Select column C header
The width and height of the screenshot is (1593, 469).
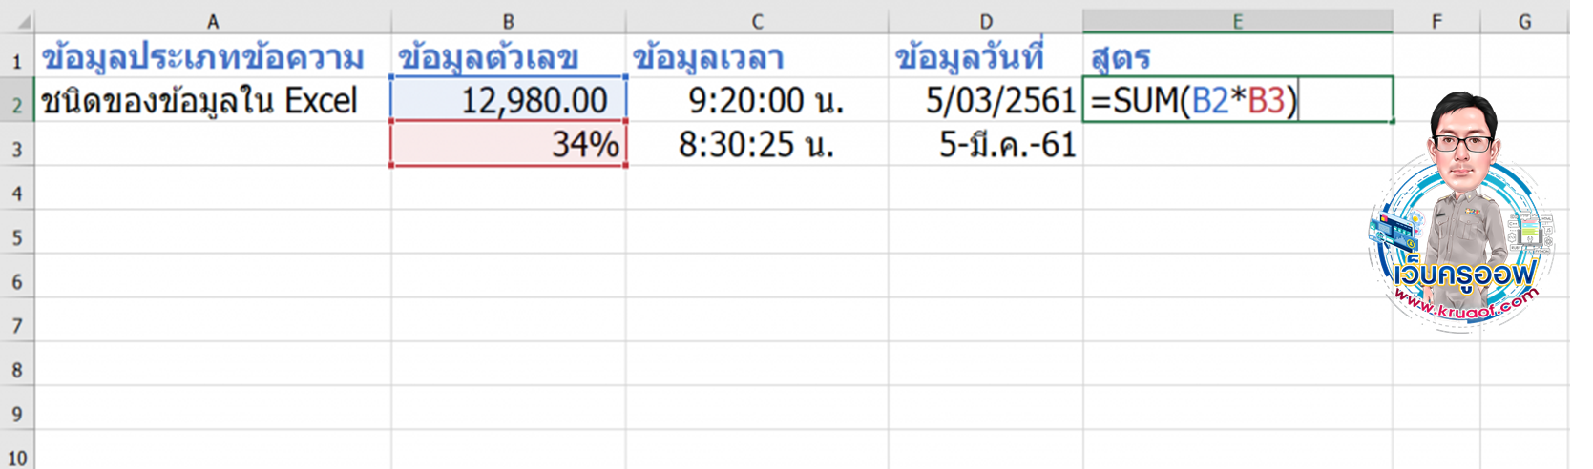[x=757, y=22]
